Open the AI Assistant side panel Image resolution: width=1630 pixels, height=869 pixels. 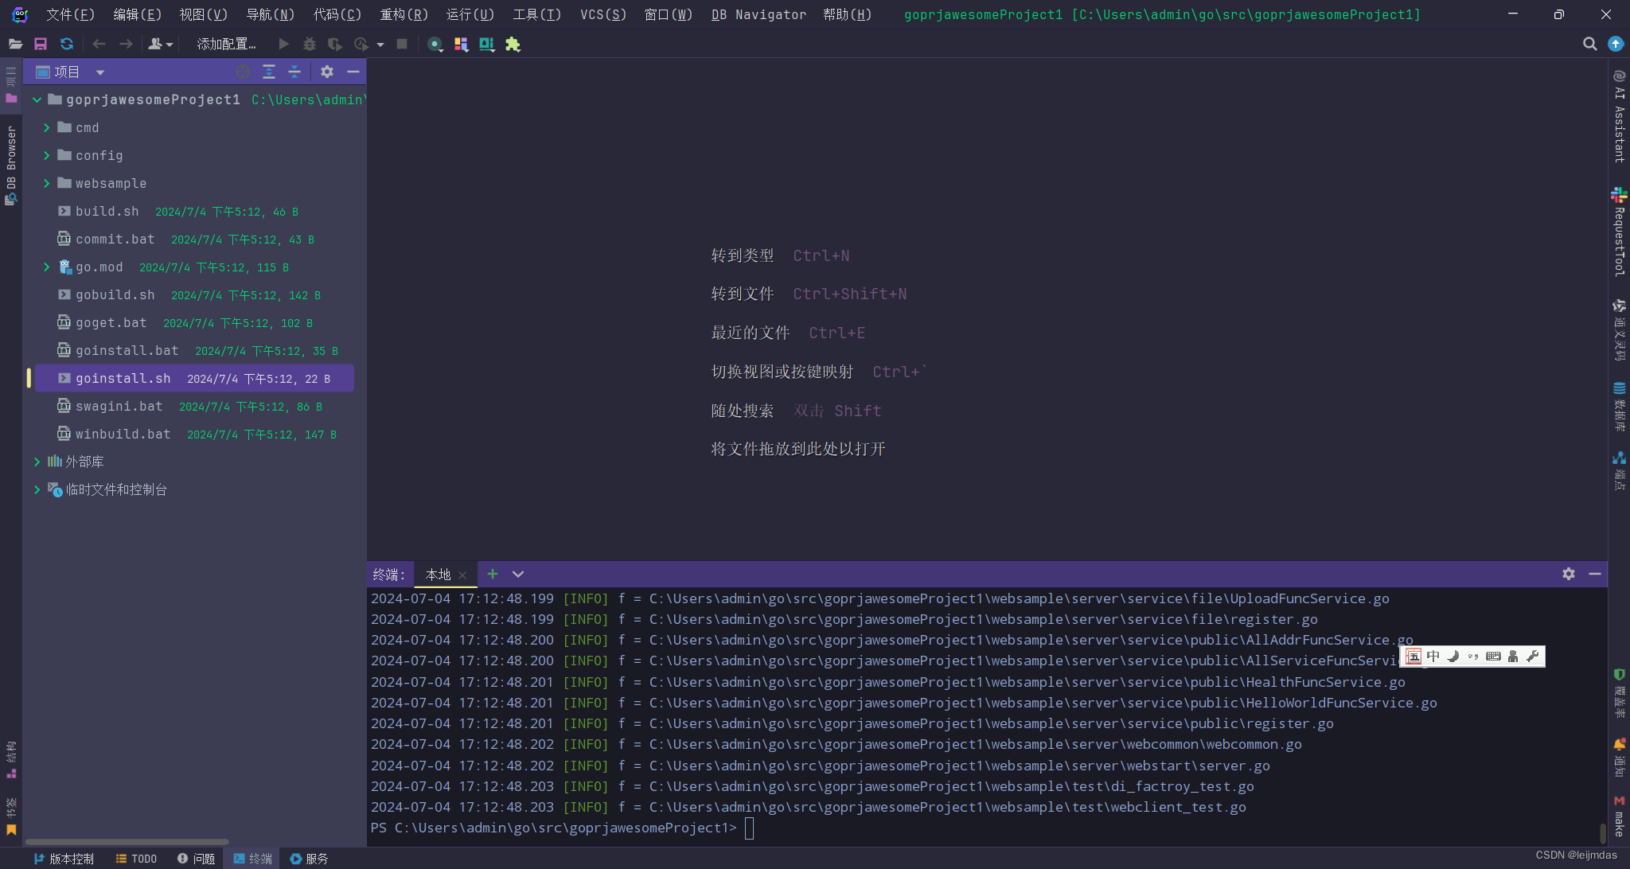pyautogui.click(x=1619, y=116)
